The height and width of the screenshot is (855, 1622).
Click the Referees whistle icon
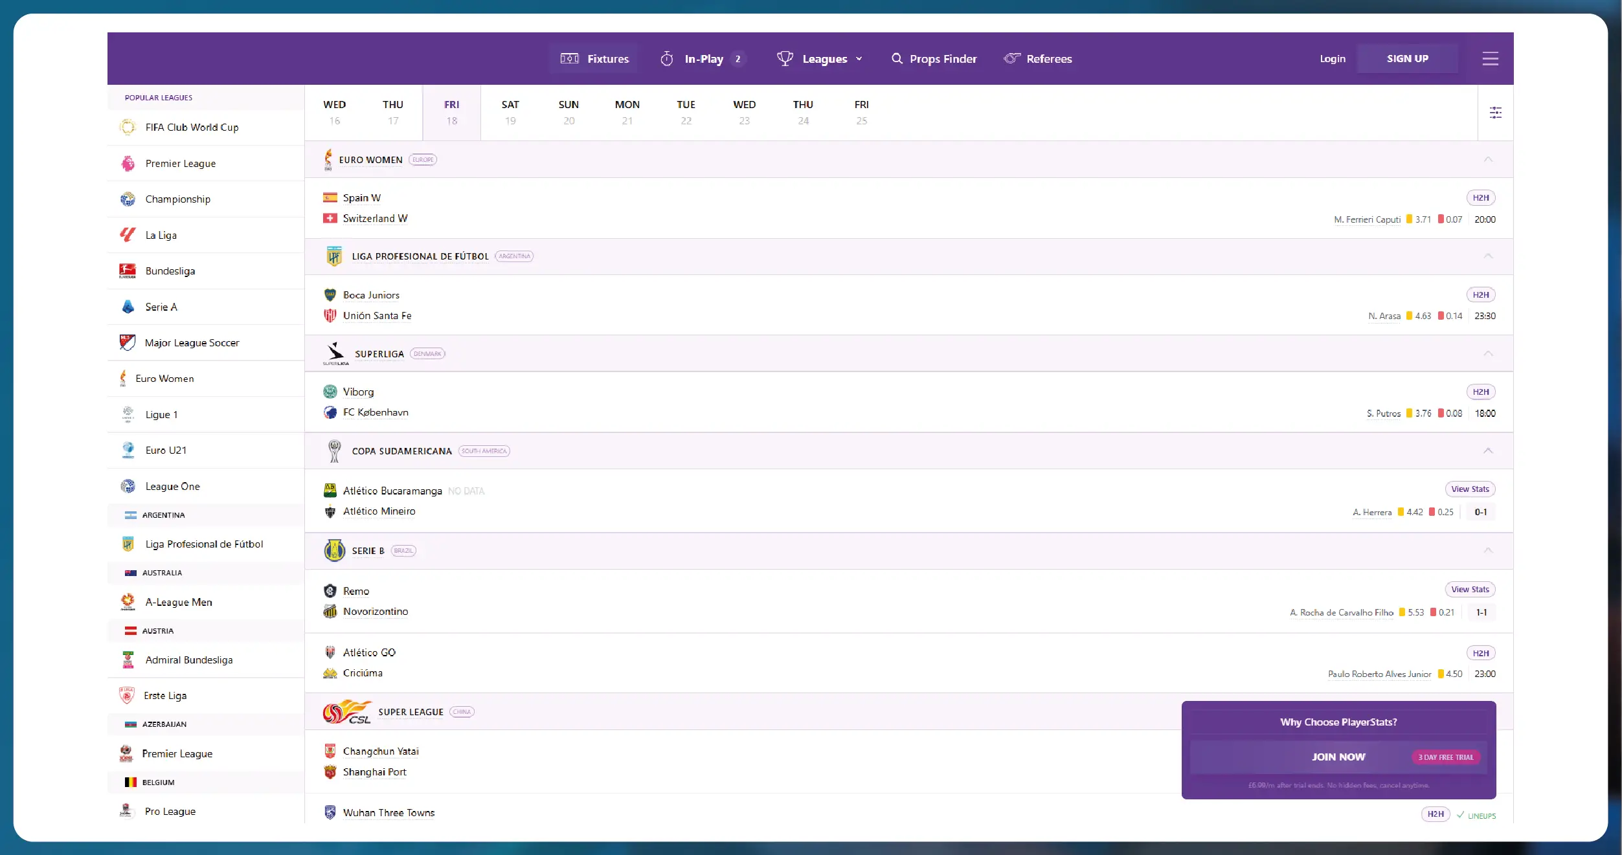tap(1011, 58)
